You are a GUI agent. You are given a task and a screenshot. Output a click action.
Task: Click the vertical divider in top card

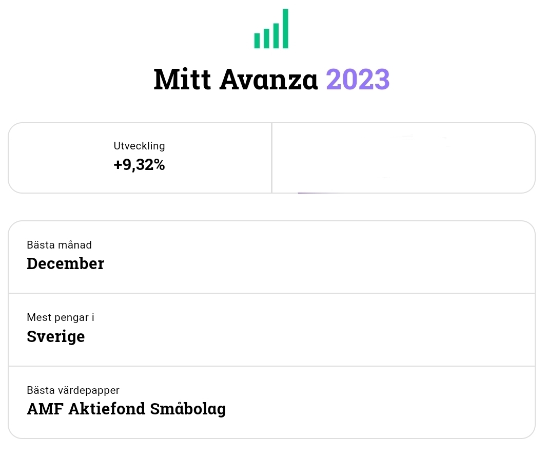271,158
